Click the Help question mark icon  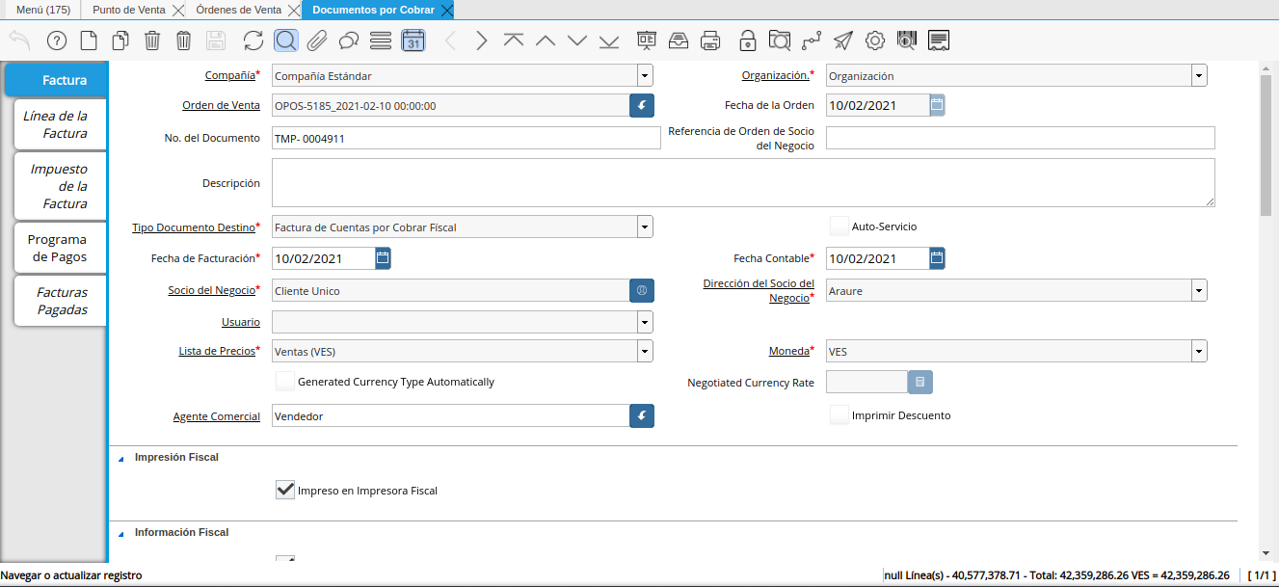(x=56, y=40)
